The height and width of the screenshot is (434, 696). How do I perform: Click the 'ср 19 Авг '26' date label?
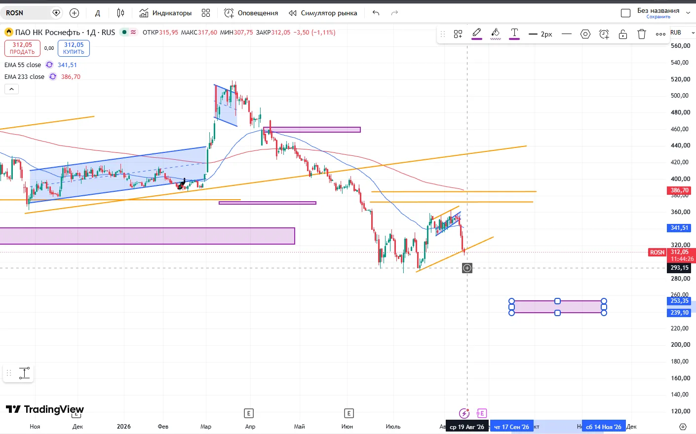pos(467,427)
